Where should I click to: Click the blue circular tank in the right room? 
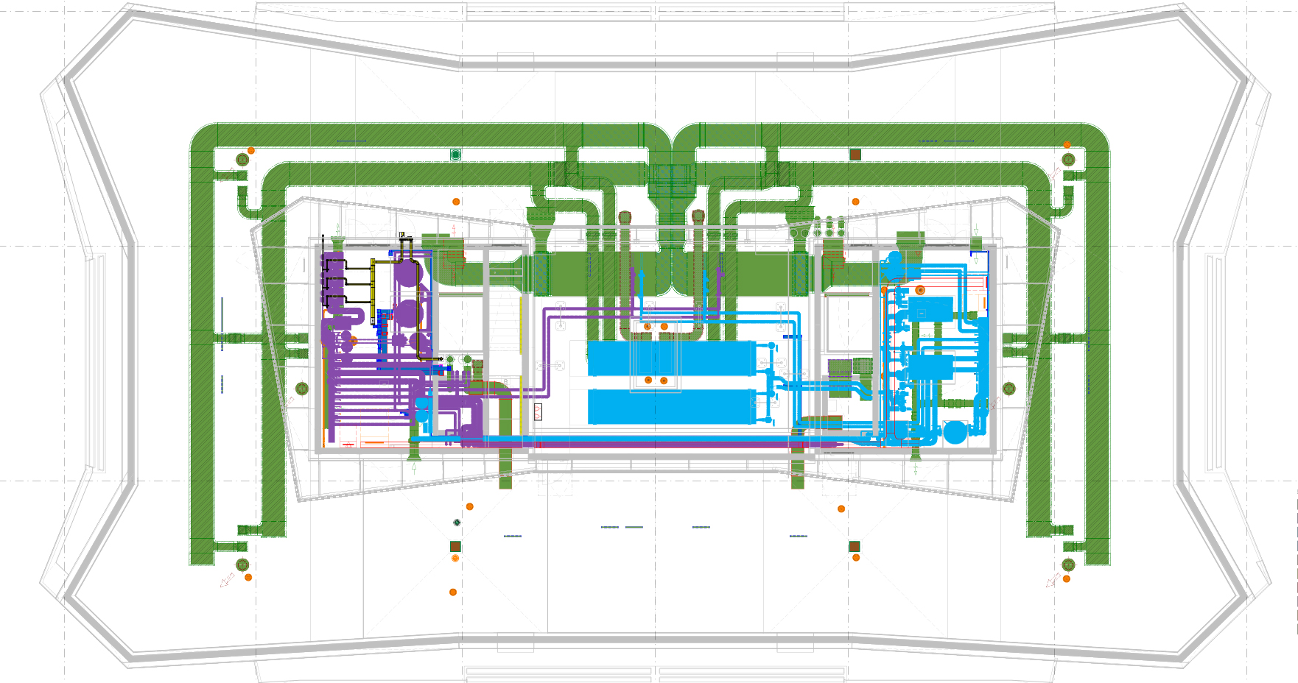click(x=955, y=432)
